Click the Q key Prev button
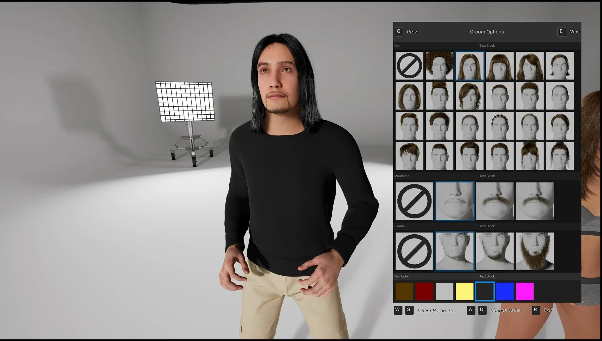Screen dimensions: 602x341 point(399,32)
